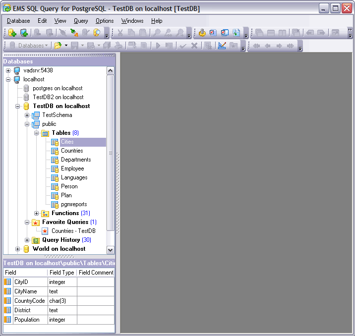Image resolution: width=355 pixels, height=336 pixels.
Task: Click the database tree scroll-down arrow
Action: (110, 250)
